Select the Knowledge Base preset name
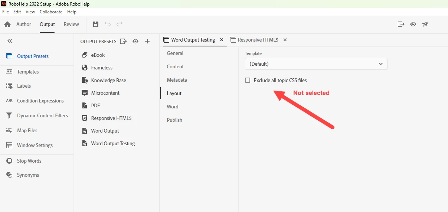This screenshot has height=212, width=448. [x=109, y=80]
